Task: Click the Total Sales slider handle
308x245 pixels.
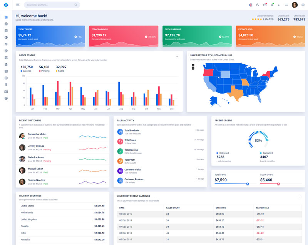Action: (248, 184)
